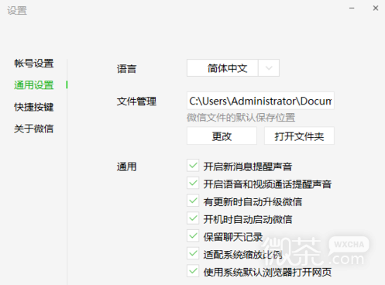Toggle 开启新消息提醒声音 checkbox

click(x=193, y=166)
